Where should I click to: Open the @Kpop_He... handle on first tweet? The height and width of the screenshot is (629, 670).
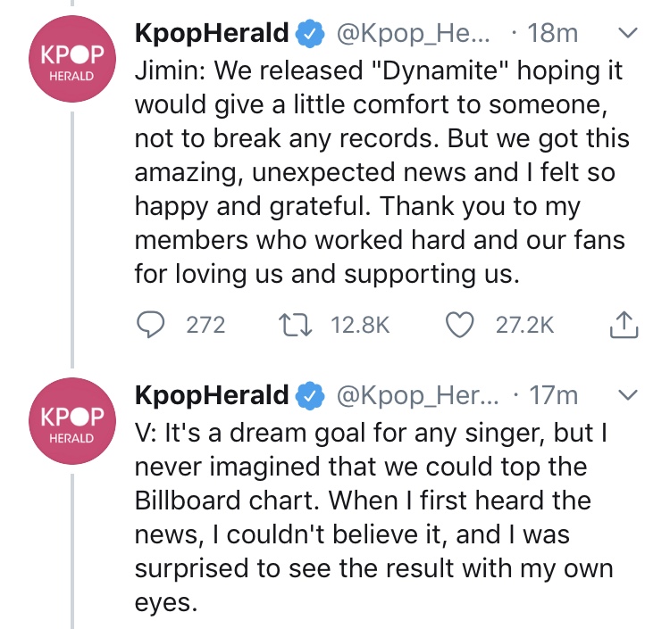pos(414,34)
